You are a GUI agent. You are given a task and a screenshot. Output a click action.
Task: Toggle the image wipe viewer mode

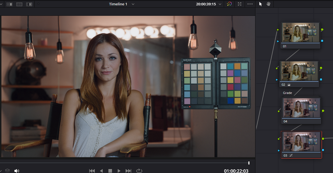coord(9,4)
